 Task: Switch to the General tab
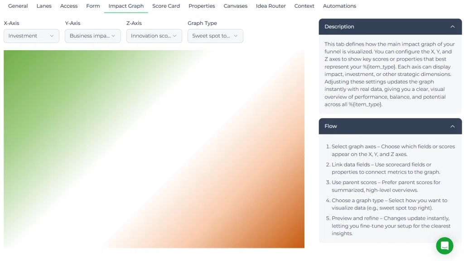[x=18, y=6]
